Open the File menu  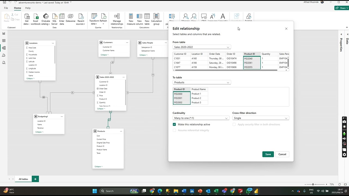coord(6,8)
